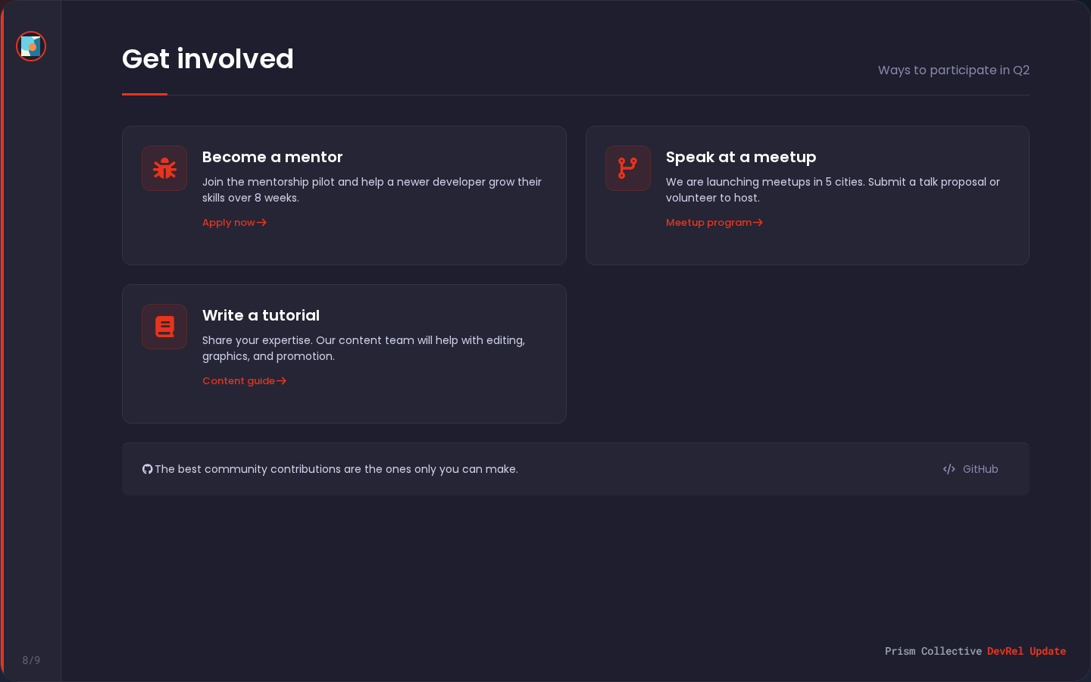1091x682 pixels.
Task: Click the arrow icon after Content guide
Action: [282, 381]
